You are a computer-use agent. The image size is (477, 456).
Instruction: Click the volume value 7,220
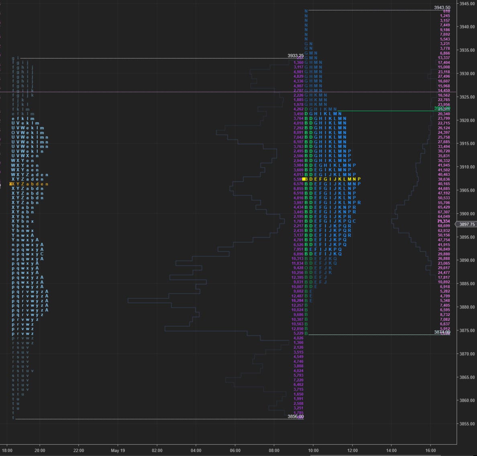[x=298, y=380]
